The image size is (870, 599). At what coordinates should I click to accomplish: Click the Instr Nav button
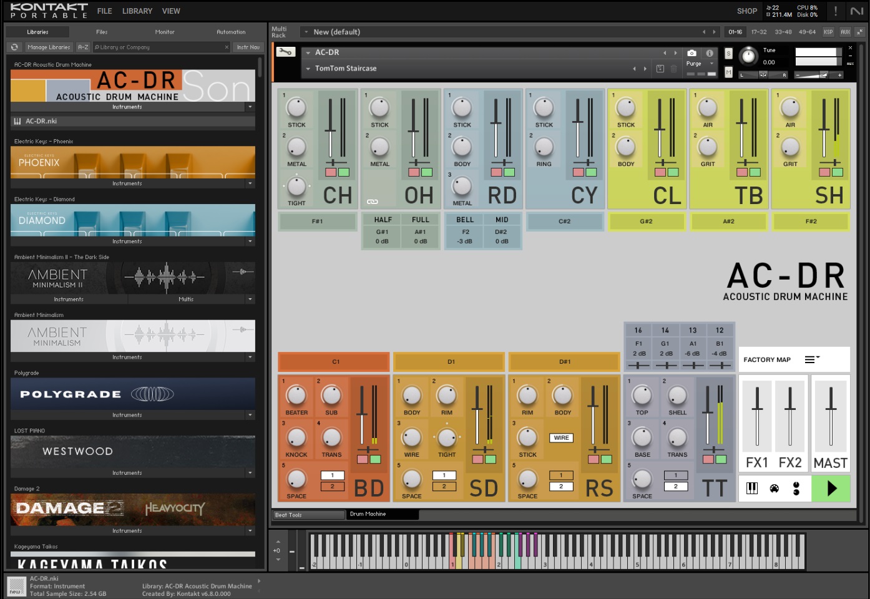click(248, 47)
